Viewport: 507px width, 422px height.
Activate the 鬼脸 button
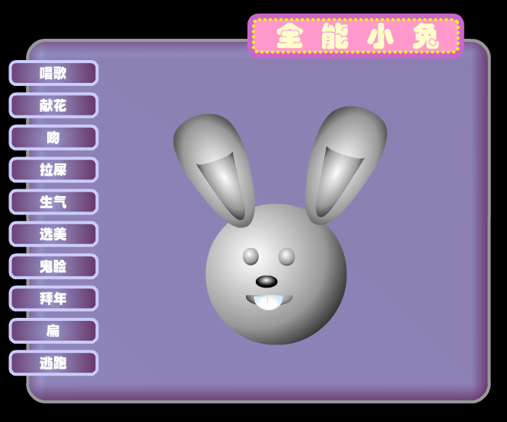[x=53, y=266]
